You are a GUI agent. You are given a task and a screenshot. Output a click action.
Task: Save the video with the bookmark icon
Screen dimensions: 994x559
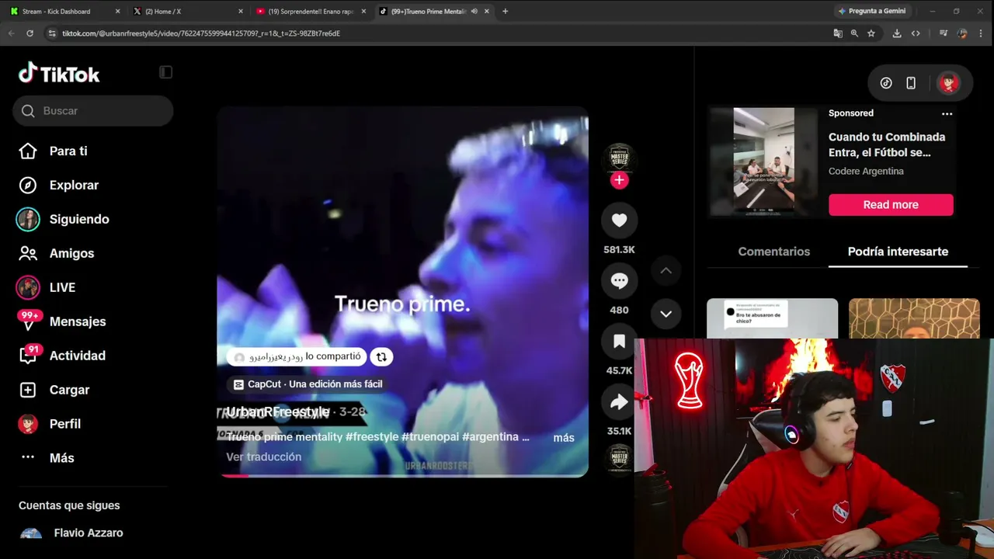pyautogui.click(x=619, y=342)
